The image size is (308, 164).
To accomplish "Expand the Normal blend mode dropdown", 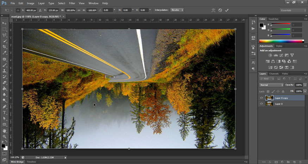I will [x=271, y=85].
